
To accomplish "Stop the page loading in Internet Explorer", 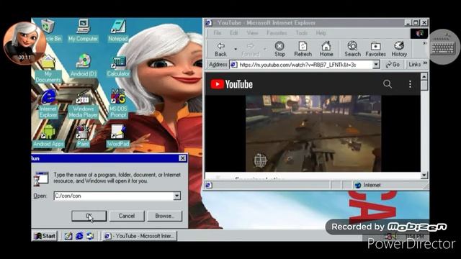I will tap(279, 50).
